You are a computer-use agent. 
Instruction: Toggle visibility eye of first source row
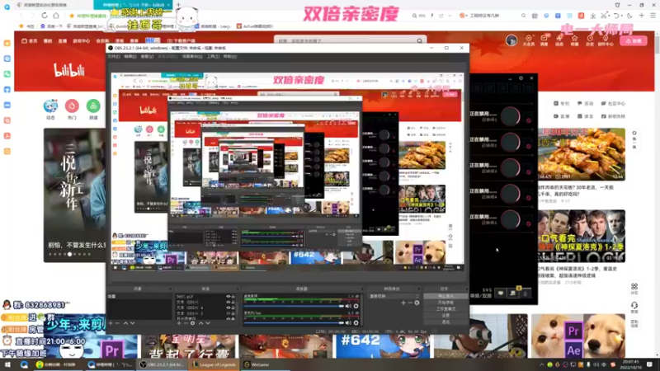tap(229, 297)
